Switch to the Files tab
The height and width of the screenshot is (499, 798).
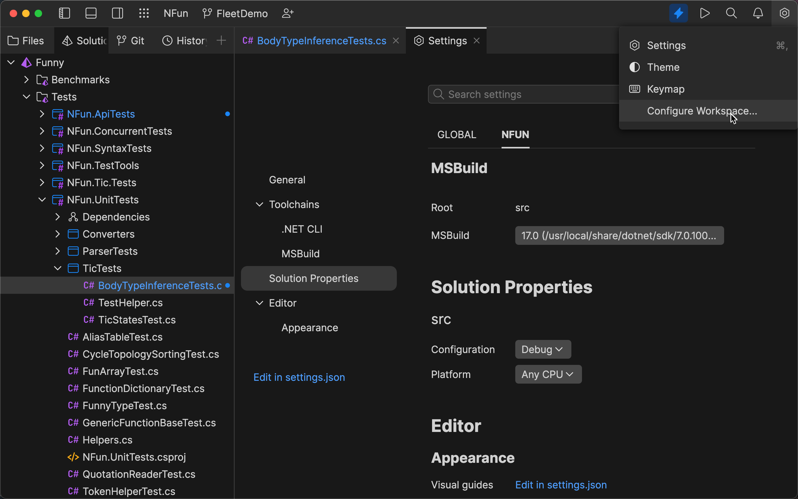[26, 41]
